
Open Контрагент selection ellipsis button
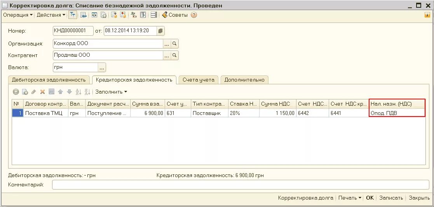[x=167, y=56]
